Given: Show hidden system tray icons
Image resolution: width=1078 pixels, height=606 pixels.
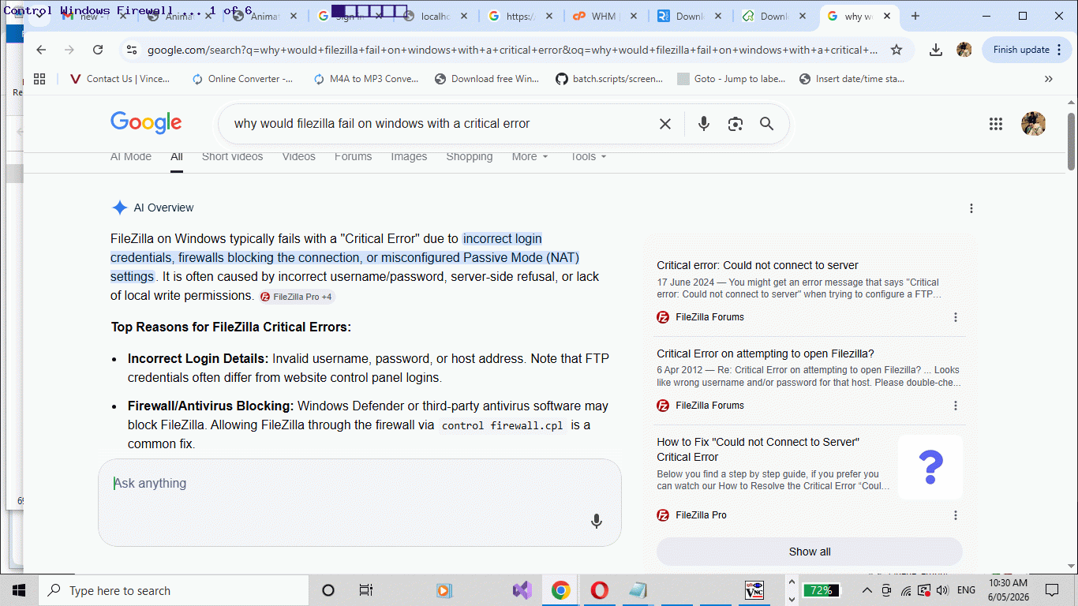Looking at the screenshot, I should pyautogui.click(x=867, y=590).
